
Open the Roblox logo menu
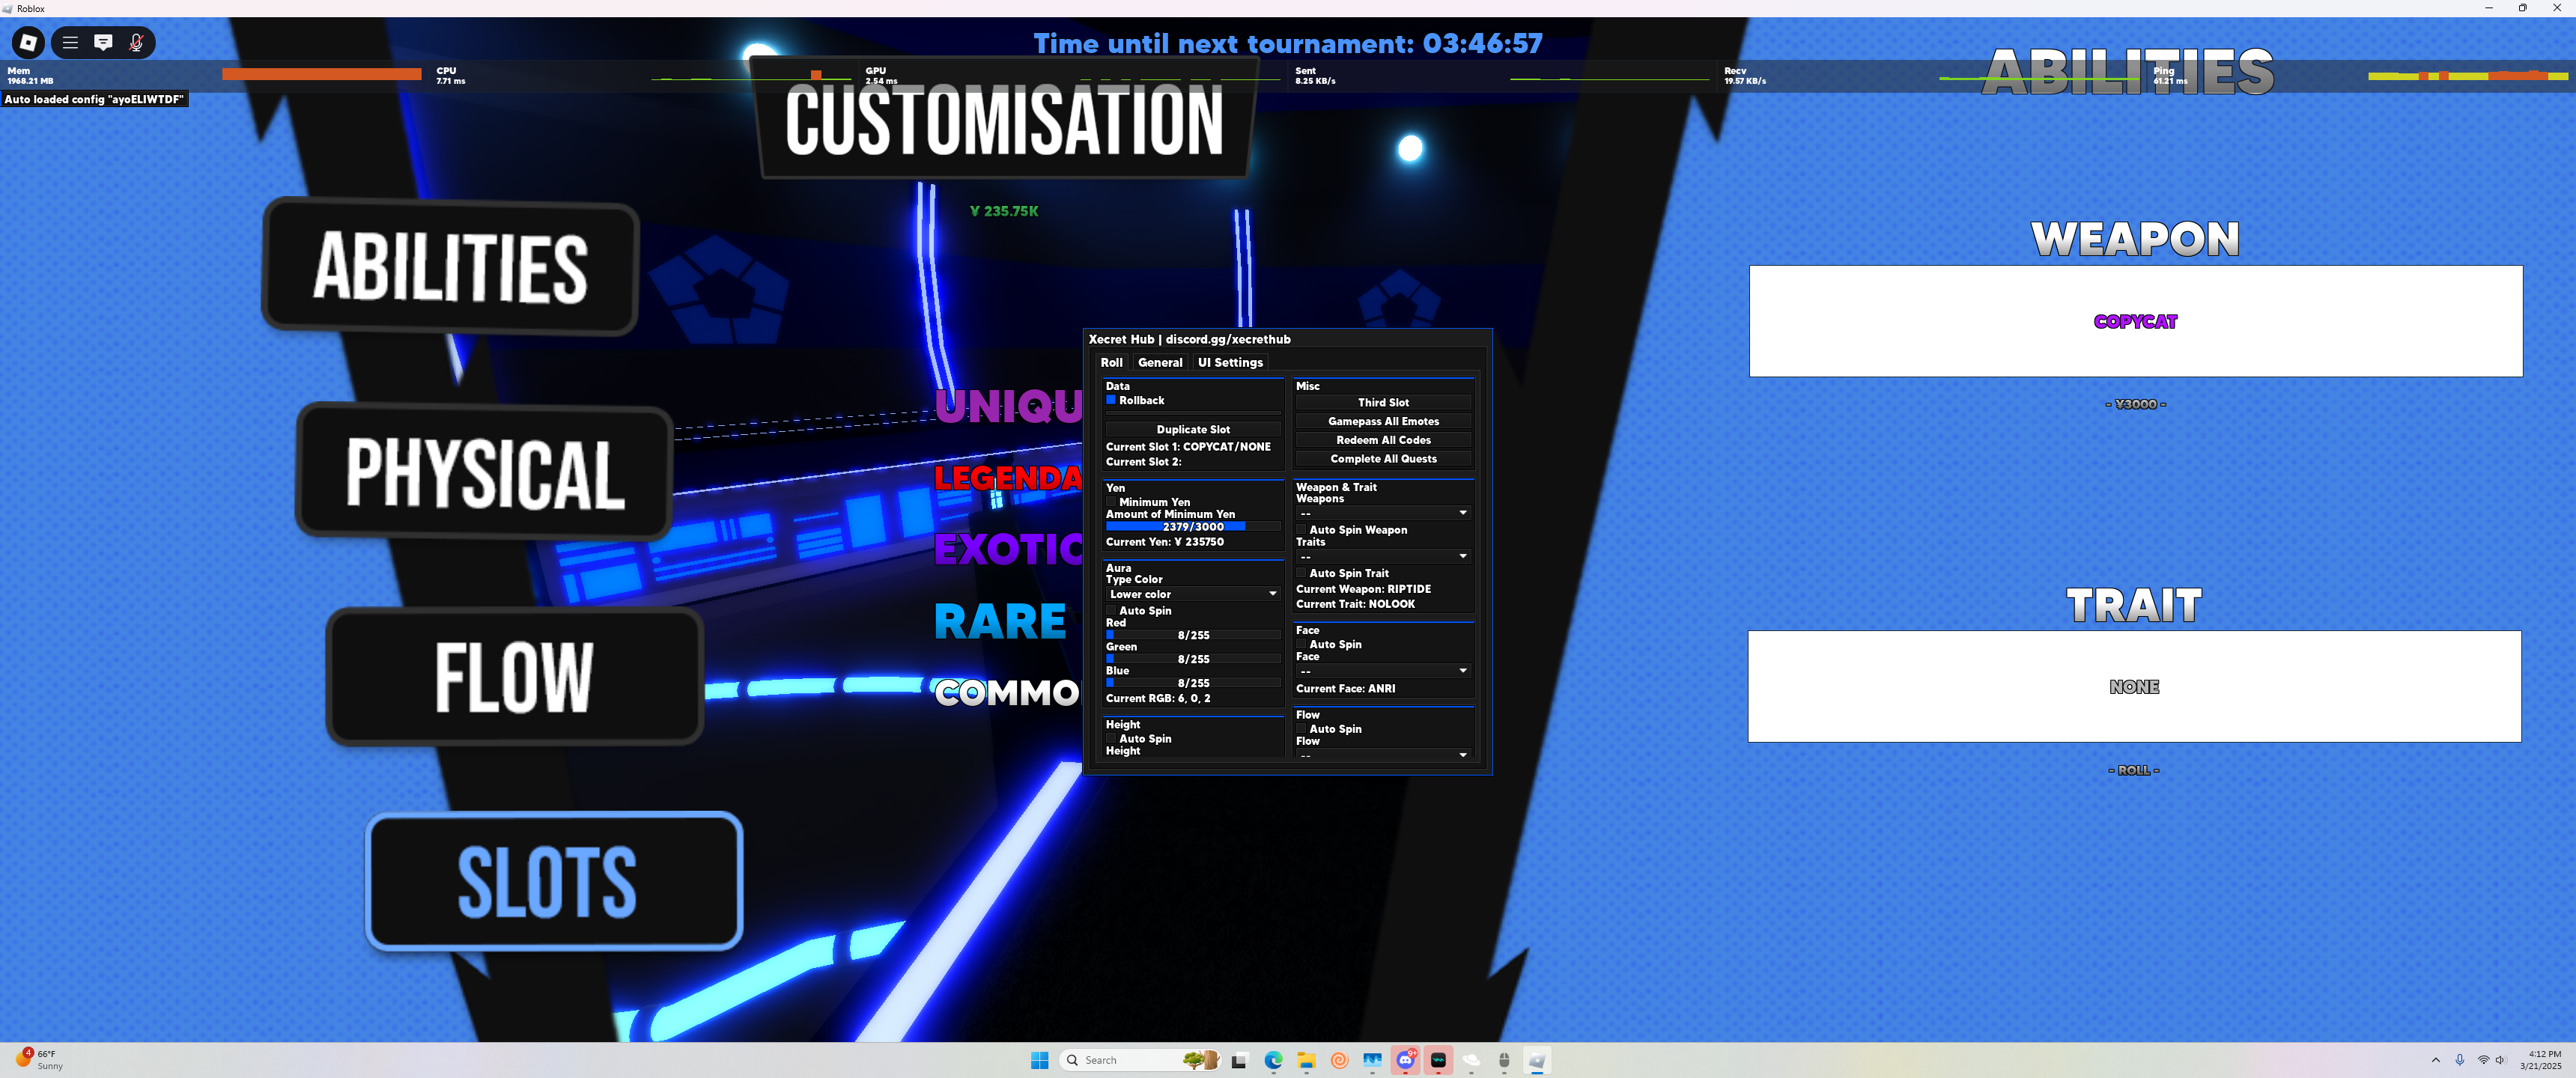pos(28,42)
